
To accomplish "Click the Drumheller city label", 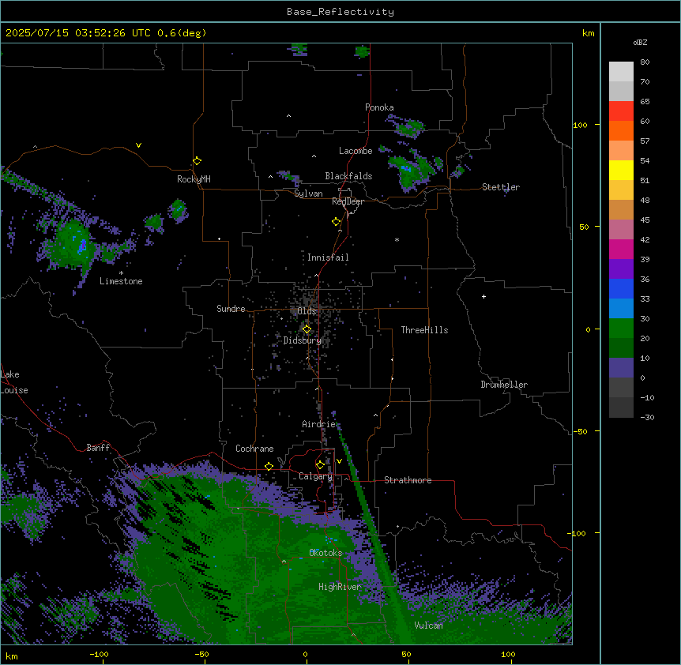I will (x=504, y=385).
